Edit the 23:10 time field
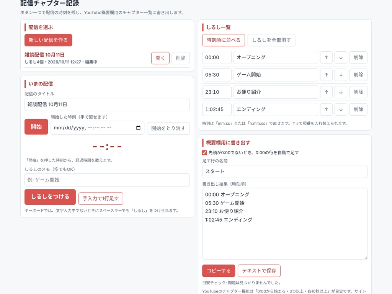This screenshot has height=294, width=392. click(217, 92)
